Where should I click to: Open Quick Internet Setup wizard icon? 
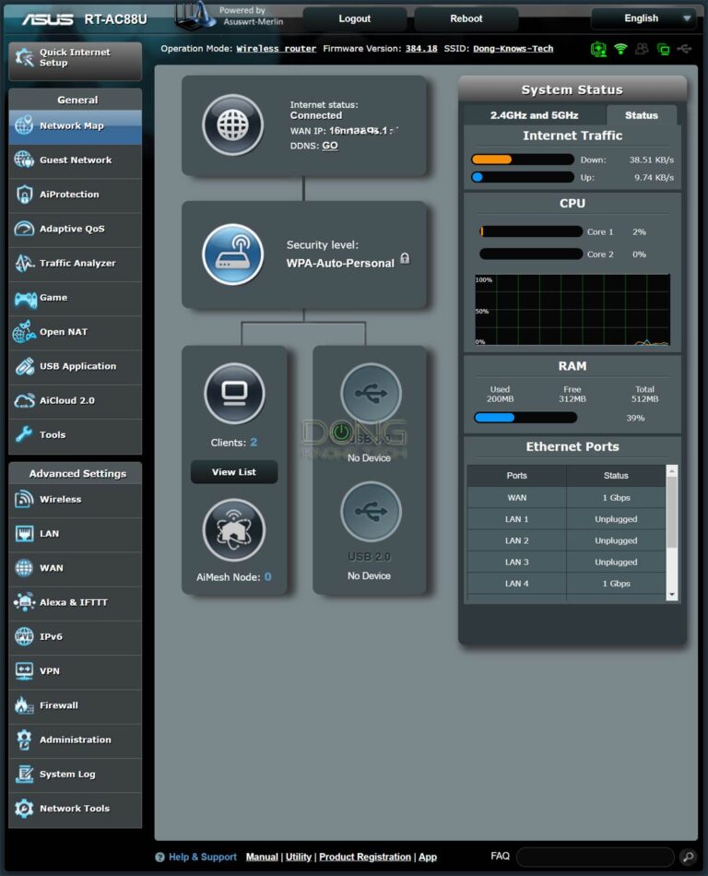[x=24, y=57]
